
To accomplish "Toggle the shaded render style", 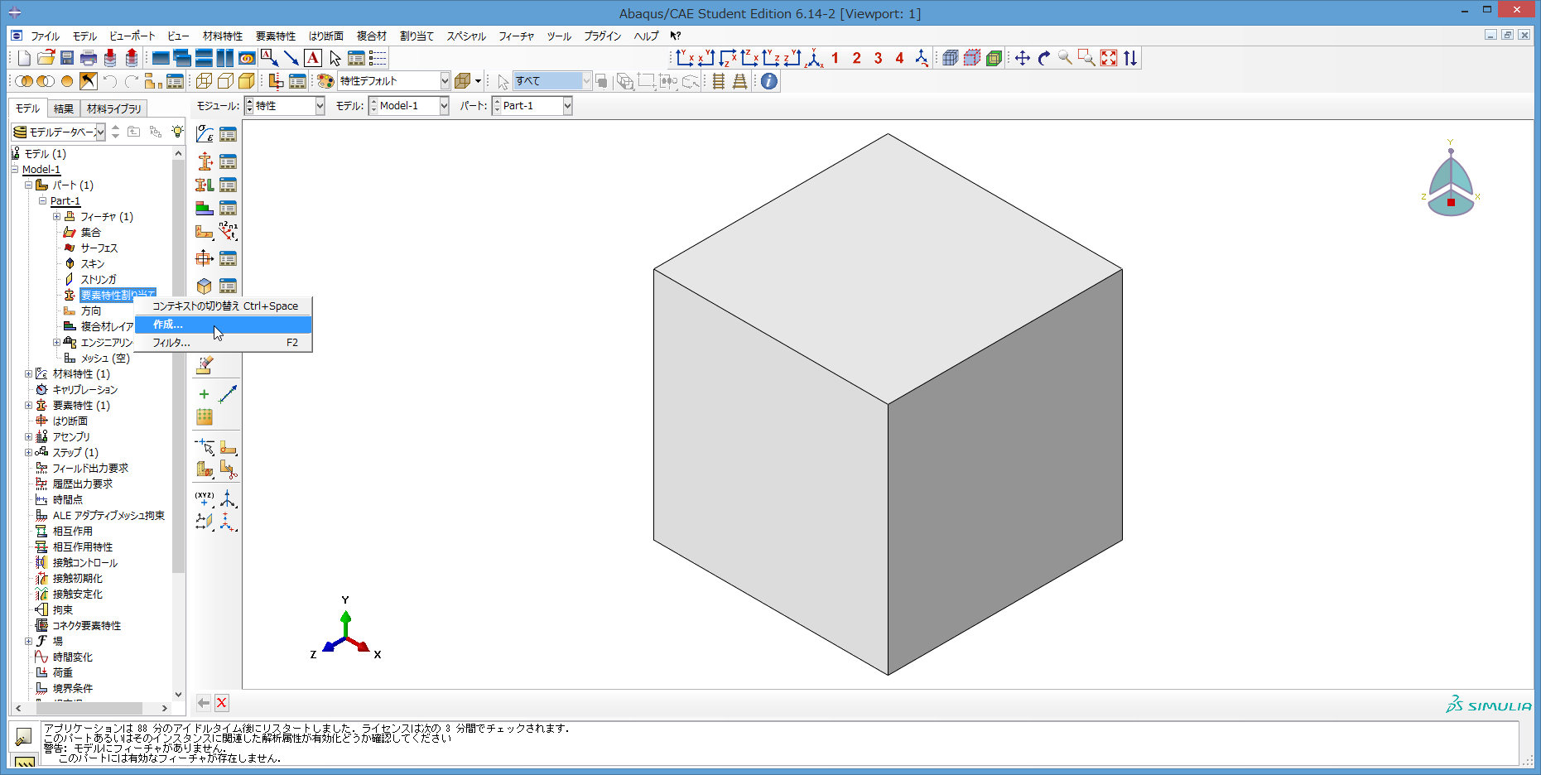I will click(247, 81).
